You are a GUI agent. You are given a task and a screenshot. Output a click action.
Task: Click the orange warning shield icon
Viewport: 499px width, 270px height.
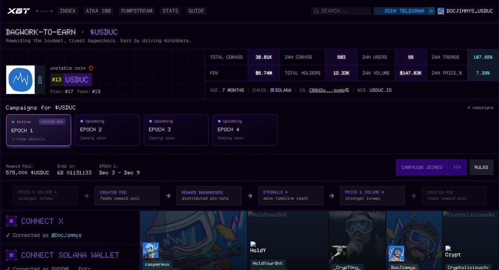[x=91, y=68]
